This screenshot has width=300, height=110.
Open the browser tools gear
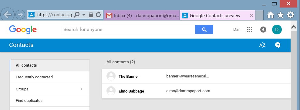(x=290, y=15)
